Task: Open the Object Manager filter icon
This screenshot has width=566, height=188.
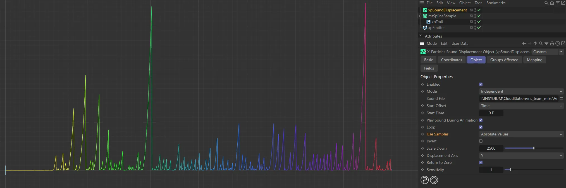Action: [x=557, y=3]
